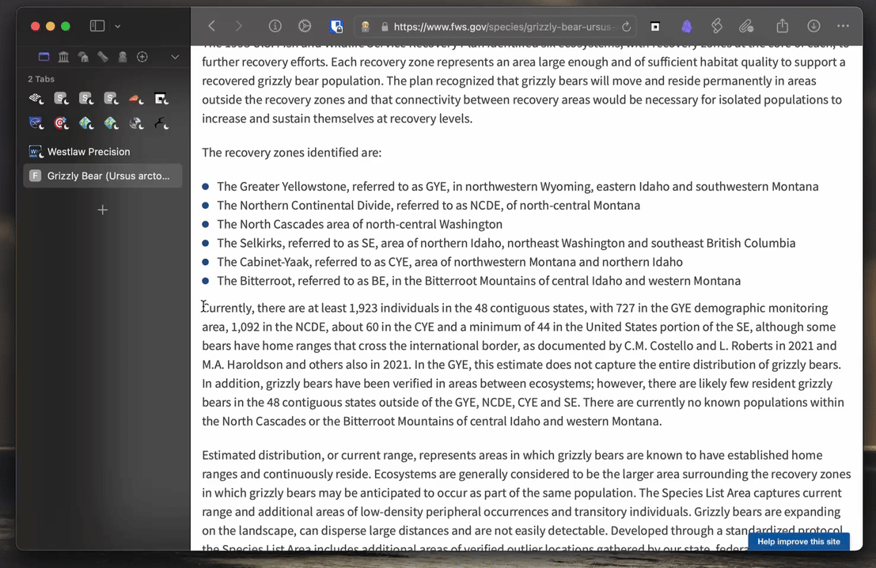Reload the current page
Screen dimensions: 876x568
pyautogui.click(x=626, y=27)
